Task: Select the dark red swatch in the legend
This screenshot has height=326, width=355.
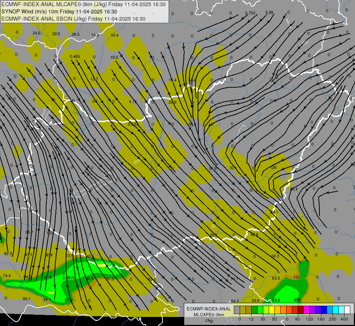Action: click(301, 310)
